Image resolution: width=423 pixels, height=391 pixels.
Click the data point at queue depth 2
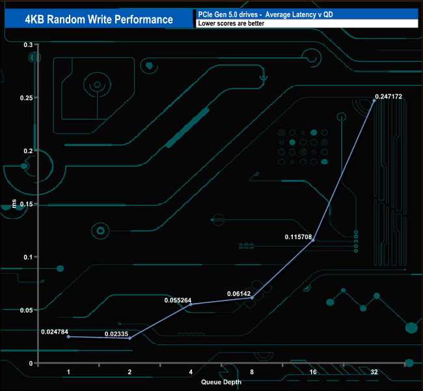pyautogui.click(x=130, y=338)
